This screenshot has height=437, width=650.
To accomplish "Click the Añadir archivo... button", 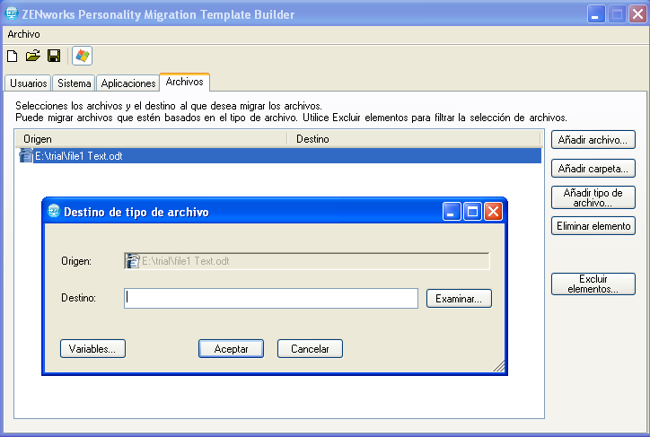I will click(x=593, y=140).
